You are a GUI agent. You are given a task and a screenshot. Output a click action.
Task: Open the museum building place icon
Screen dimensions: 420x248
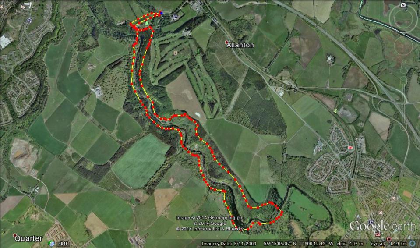[176, 17]
